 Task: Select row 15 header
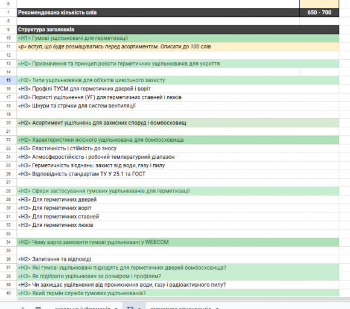tap(8, 80)
